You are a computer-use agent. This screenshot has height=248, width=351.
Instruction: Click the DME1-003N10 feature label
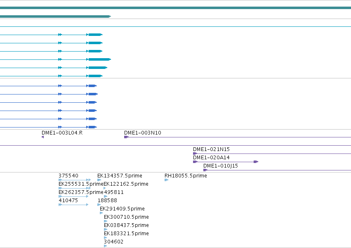tap(143, 132)
